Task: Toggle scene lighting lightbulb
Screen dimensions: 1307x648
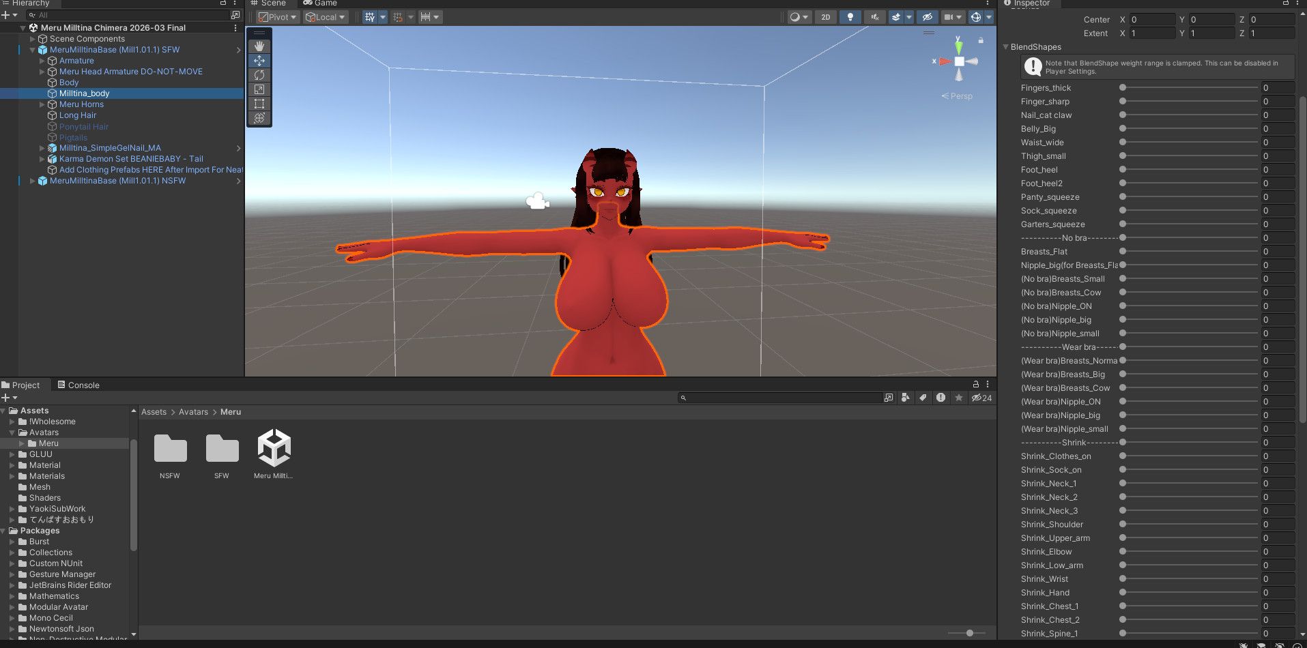Action: [850, 17]
